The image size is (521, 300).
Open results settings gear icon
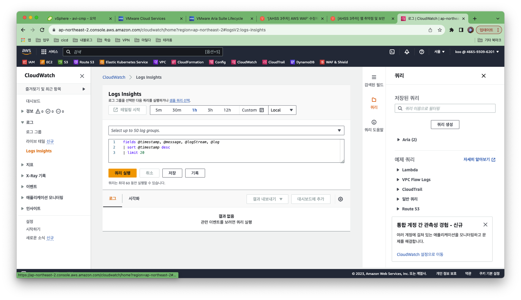coord(341,199)
